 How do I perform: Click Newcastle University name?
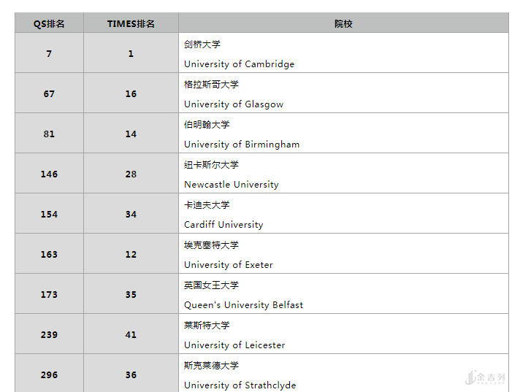tap(231, 185)
